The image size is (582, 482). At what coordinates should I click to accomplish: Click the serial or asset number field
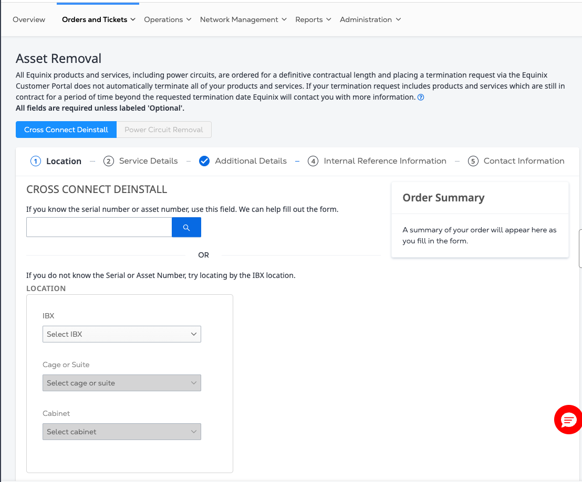coord(99,228)
